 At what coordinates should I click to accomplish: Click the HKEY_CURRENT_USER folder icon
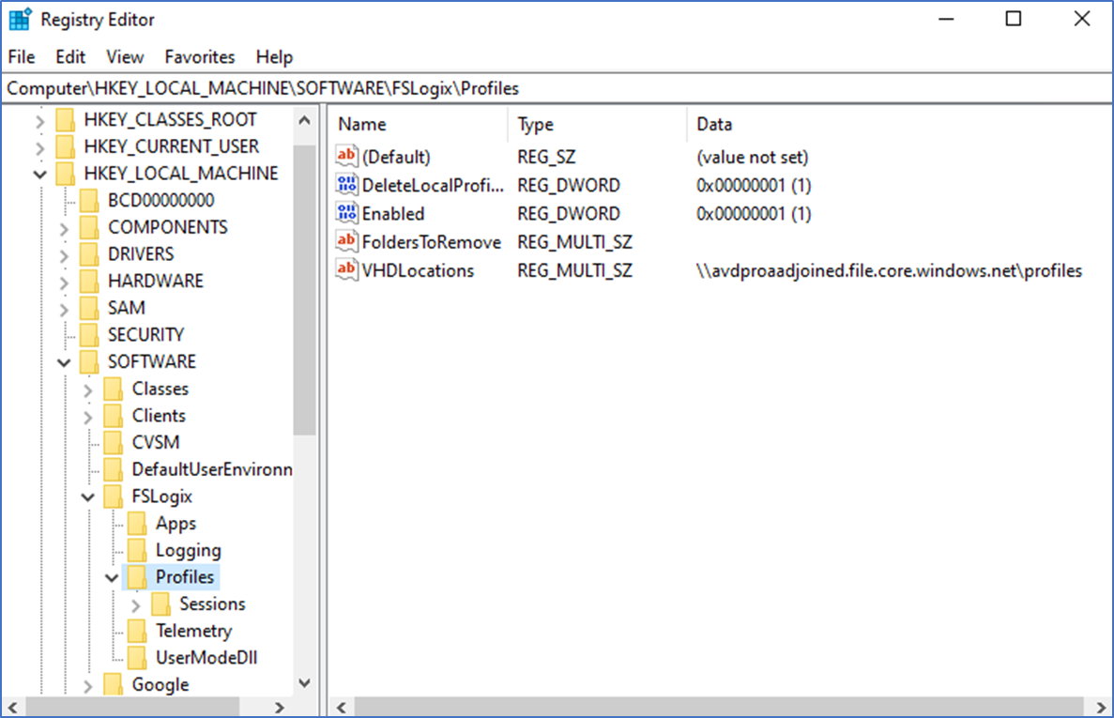66,146
